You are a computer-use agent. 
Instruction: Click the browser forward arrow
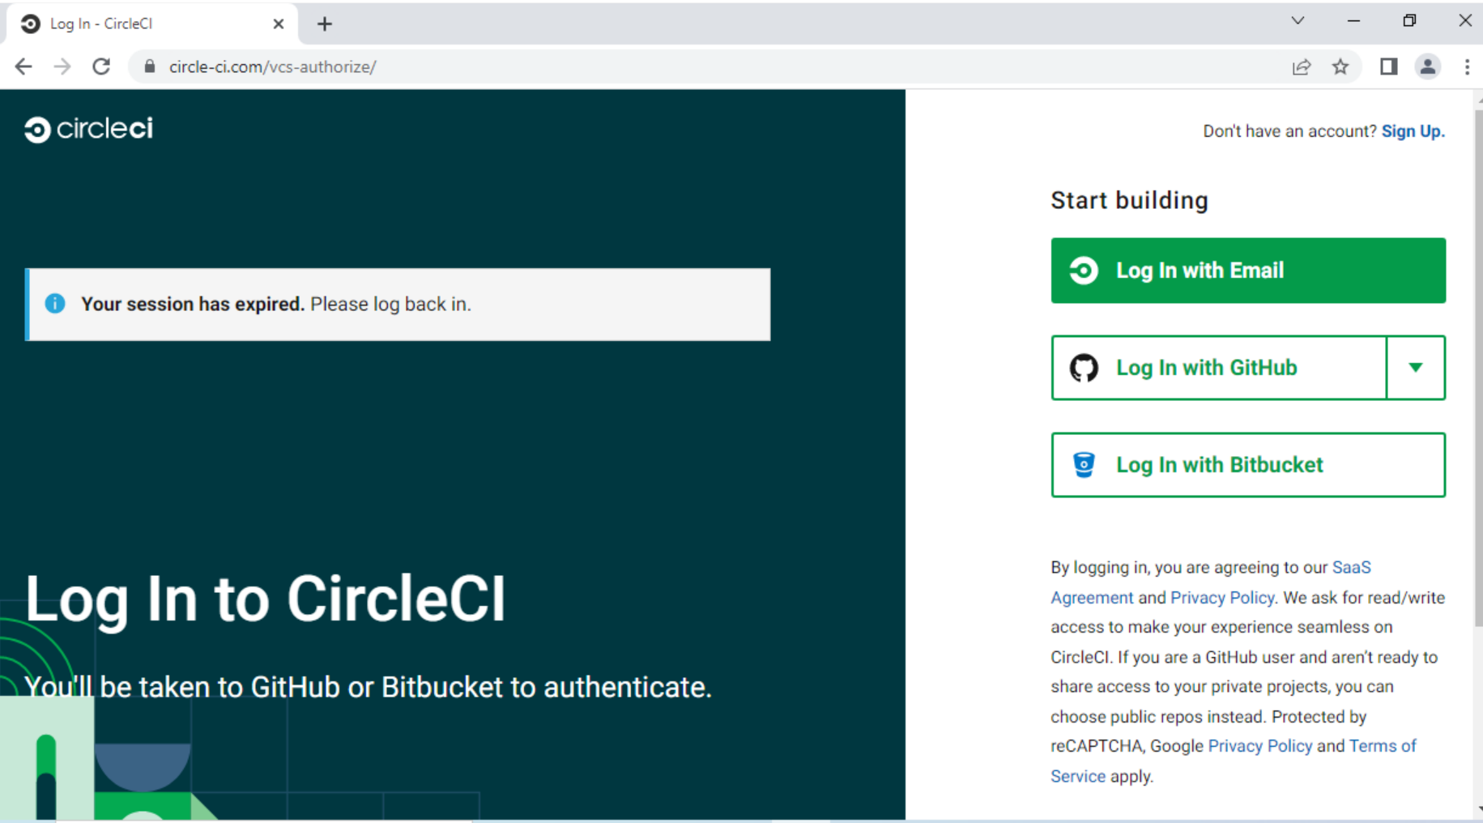[62, 66]
